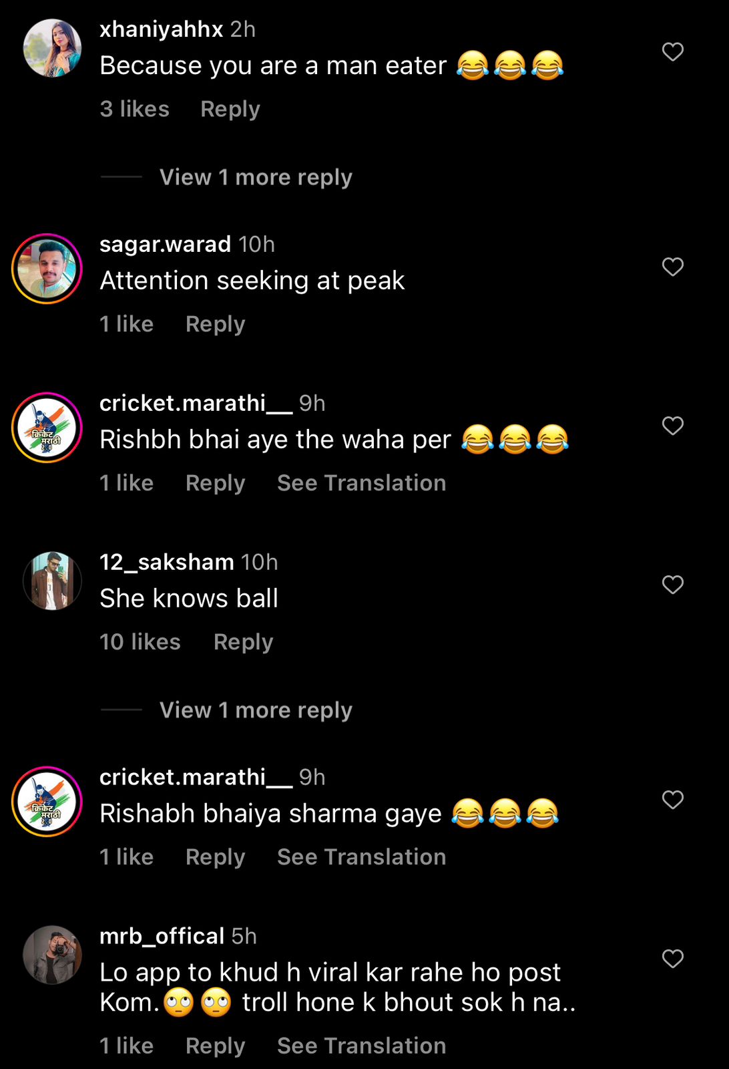
Task: Like the 'Rishbh bhai aye the' comment
Action: tap(673, 426)
